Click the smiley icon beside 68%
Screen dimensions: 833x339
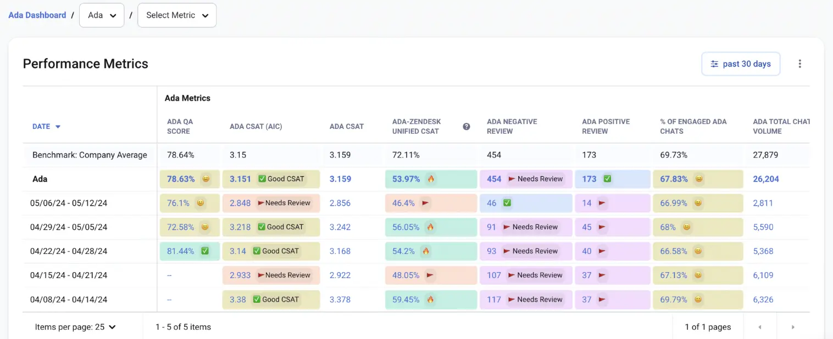[x=686, y=227]
